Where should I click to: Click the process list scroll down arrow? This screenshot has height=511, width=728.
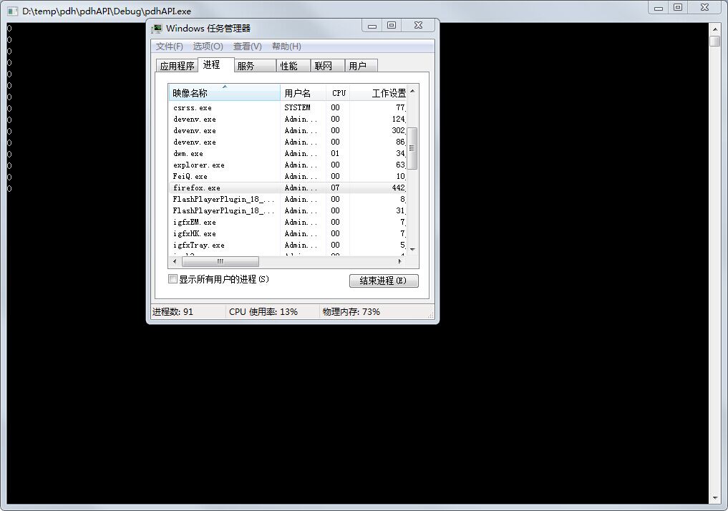(412, 250)
